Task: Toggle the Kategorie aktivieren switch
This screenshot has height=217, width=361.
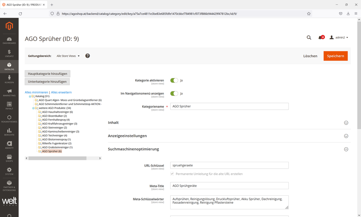Action: pyautogui.click(x=174, y=80)
